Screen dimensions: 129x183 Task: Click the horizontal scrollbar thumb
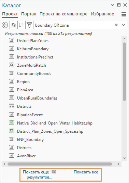pyautogui.click(x=60, y=164)
